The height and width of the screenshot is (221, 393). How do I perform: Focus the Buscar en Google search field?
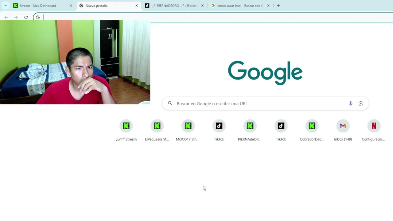265,103
